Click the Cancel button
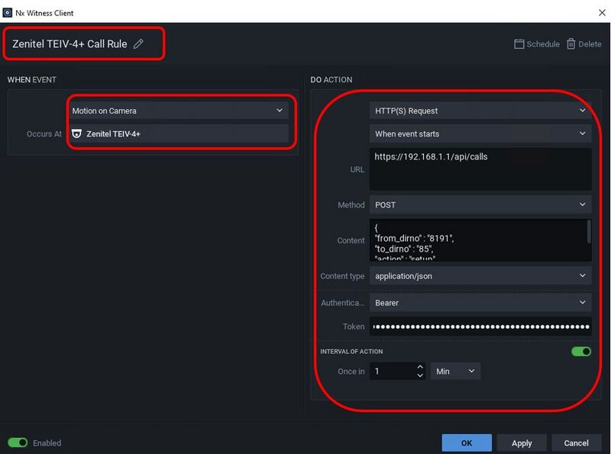The image size is (611, 454). coord(576,443)
